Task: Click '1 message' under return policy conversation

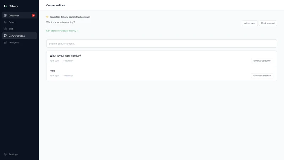Action: [67, 60]
